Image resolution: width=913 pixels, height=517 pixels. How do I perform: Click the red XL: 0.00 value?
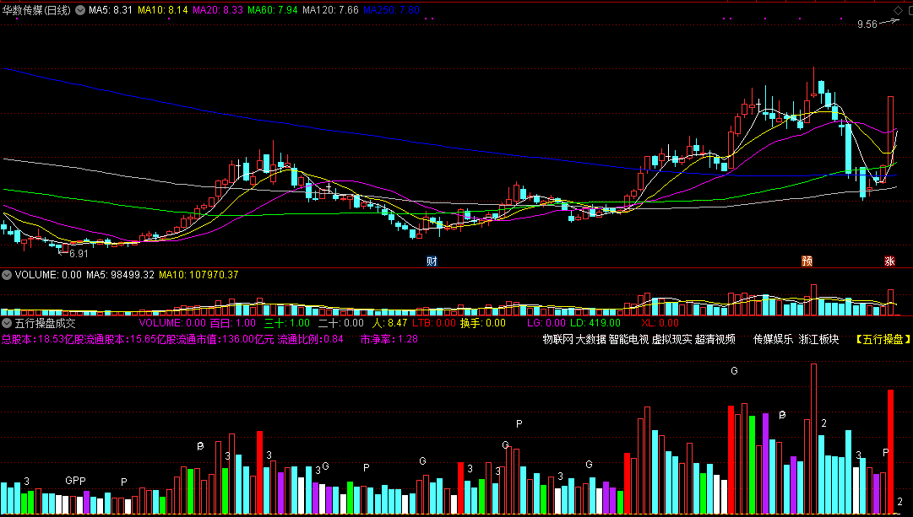tap(660, 323)
